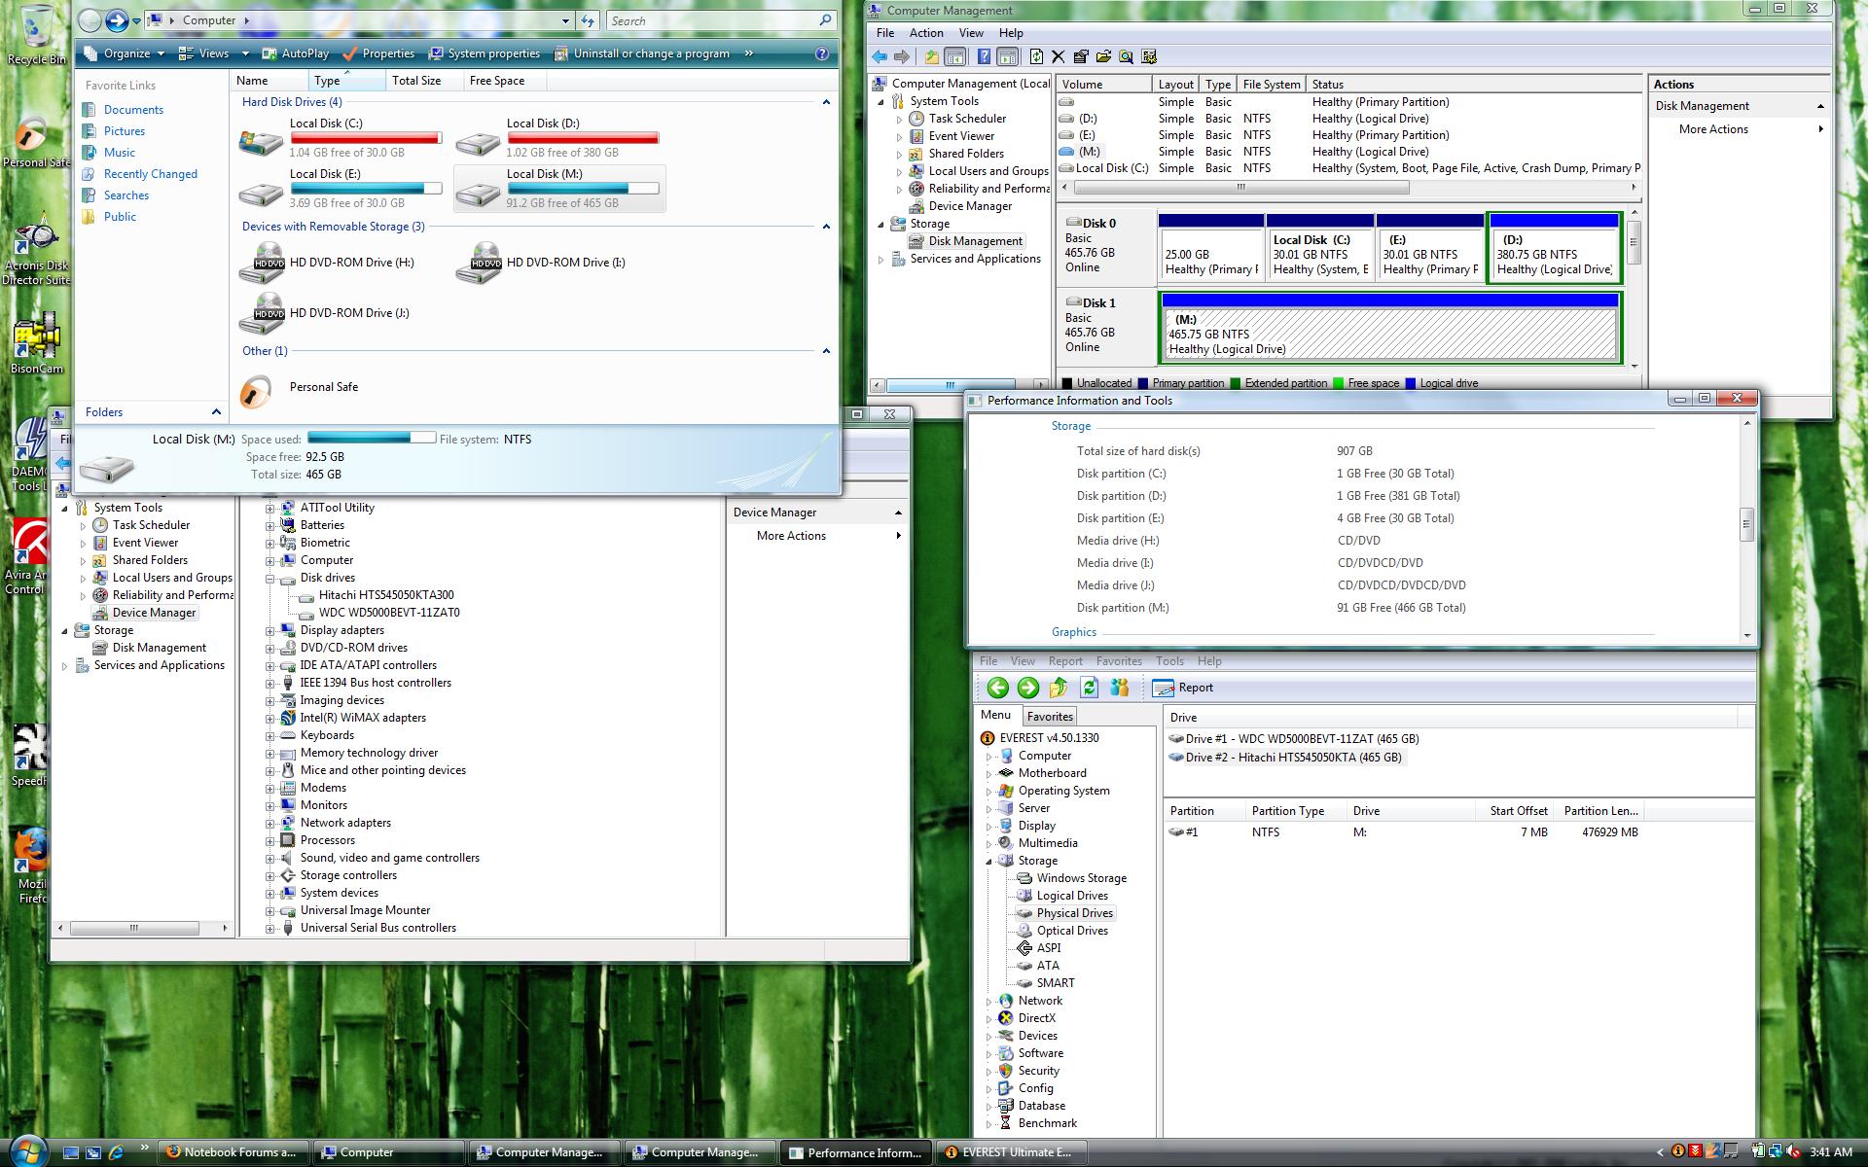Open the Organize dropdown menu
Screen dimensions: 1868x1167
tap(125, 53)
